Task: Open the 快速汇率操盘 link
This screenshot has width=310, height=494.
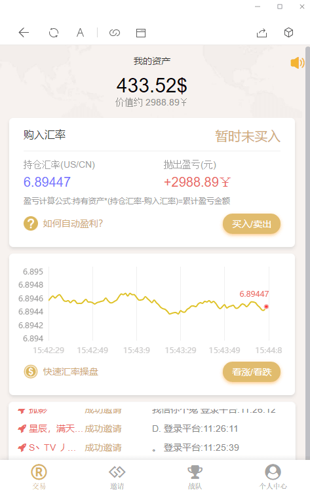Action: (71, 371)
